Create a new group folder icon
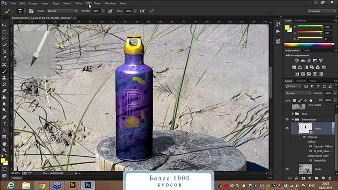Viewport: 338px width, 190px height. point(316,178)
